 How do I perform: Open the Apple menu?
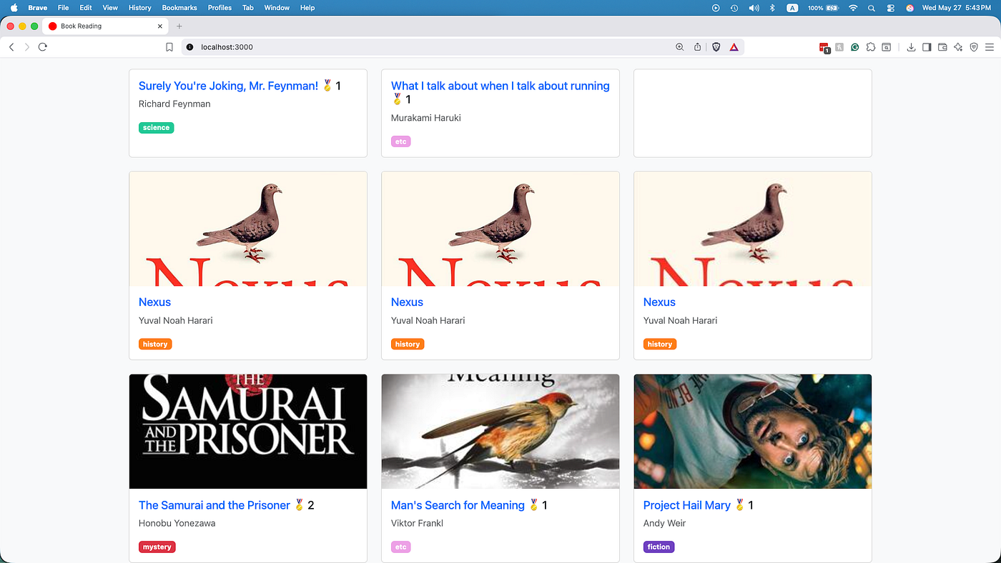(14, 8)
